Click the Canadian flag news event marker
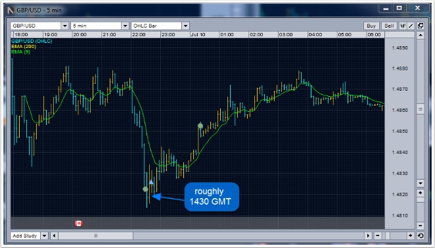The height and width of the screenshot is (248, 435). tap(79, 223)
